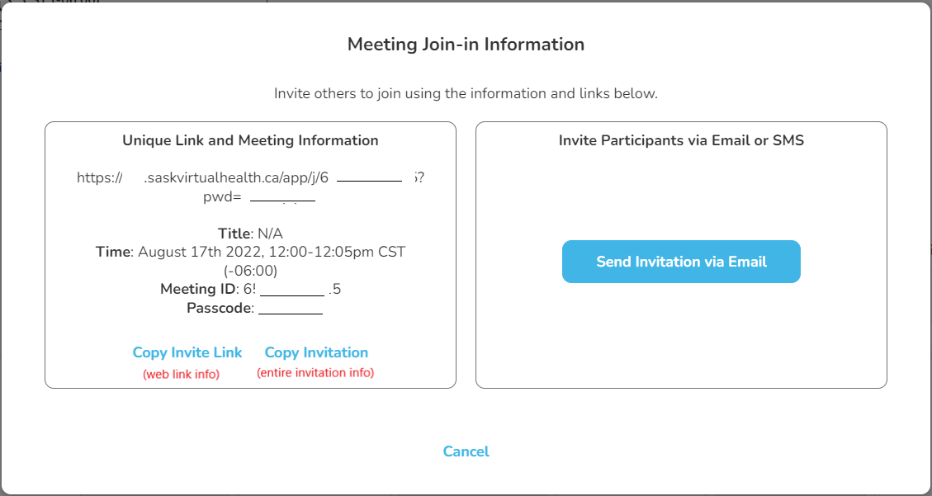Click the Send Invitation via Email button
Viewport: 932px width, 496px height.
tap(681, 262)
